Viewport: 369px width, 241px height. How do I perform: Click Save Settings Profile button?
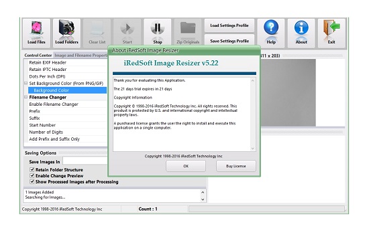tap(229, 41)
